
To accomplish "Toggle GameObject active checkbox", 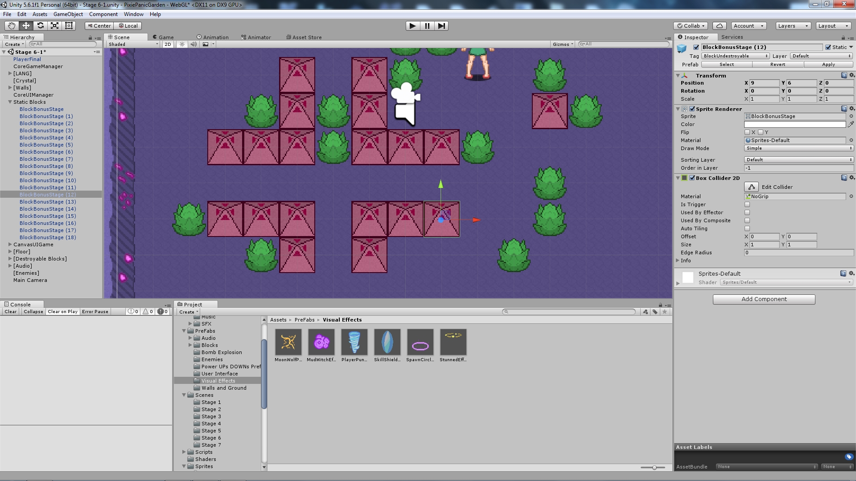I will (696, 47).
